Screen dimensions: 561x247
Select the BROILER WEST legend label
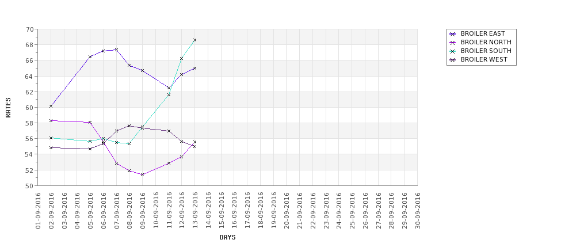pos(484,59)
